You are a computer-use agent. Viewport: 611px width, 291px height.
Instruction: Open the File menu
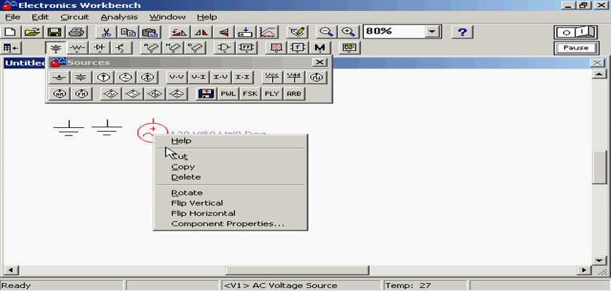pyautogui.click(x=12, y=17)
